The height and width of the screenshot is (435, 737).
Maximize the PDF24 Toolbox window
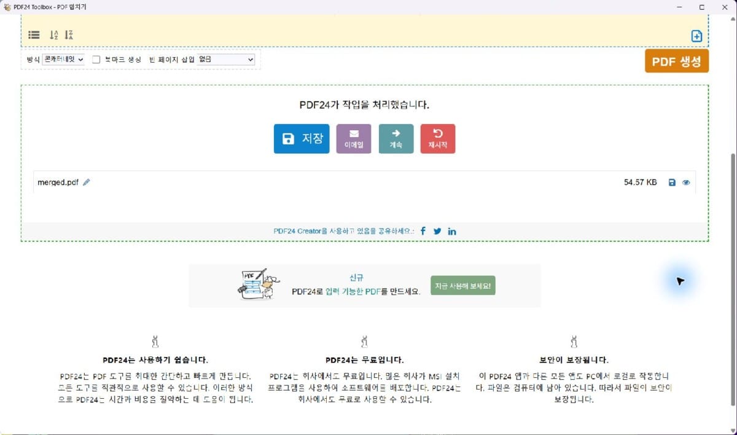point(701,7)
